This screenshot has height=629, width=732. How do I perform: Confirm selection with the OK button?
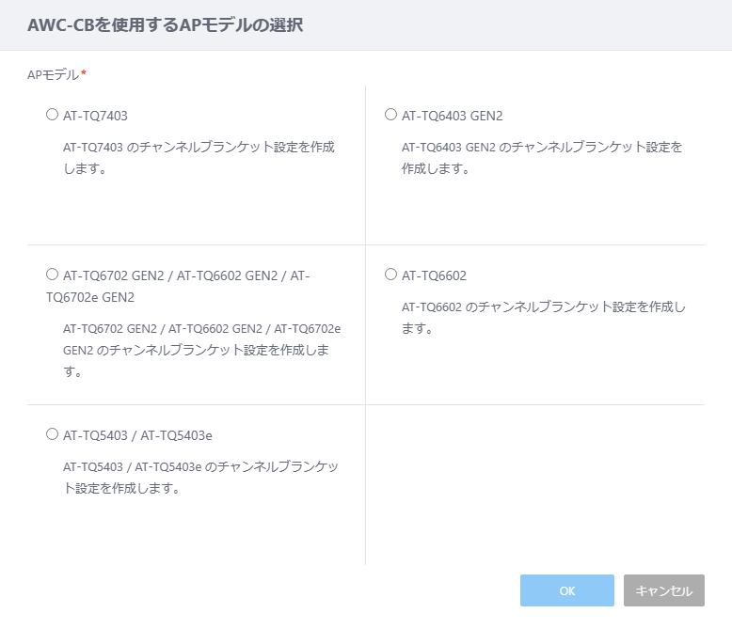tap(567, 590)
